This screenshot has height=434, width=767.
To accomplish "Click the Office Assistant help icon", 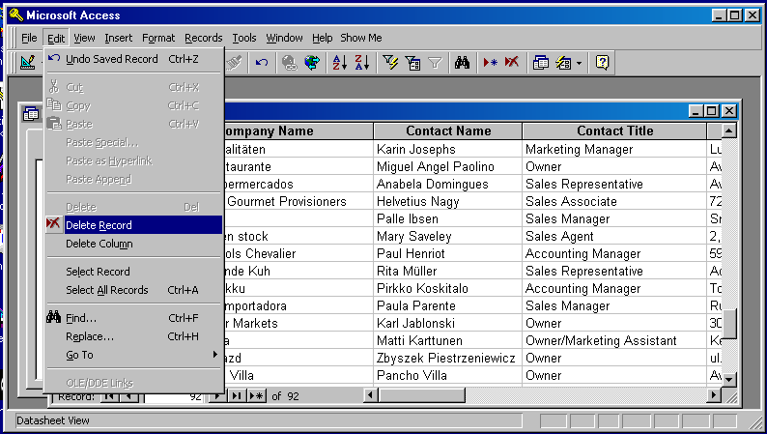I will pos(602,63).
